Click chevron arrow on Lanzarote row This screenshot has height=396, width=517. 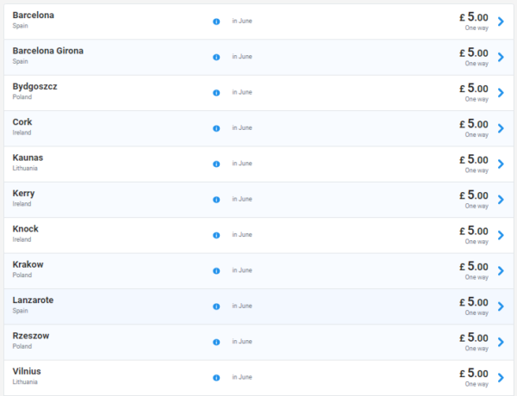[501, 306]
